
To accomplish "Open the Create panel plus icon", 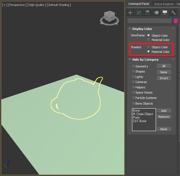I will tap(130, 13).
